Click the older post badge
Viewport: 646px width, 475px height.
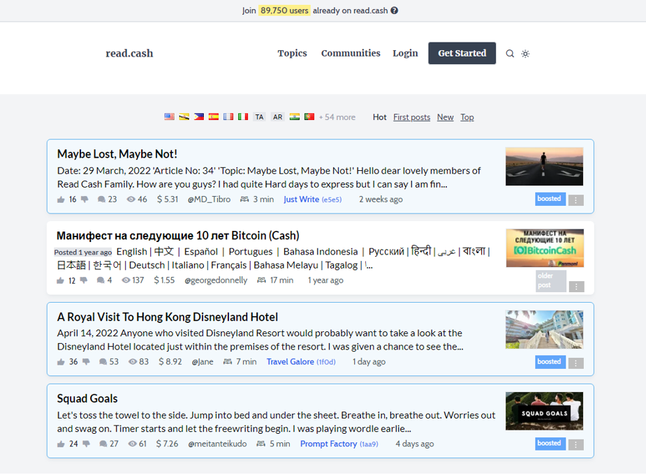[x=551, y=280]
